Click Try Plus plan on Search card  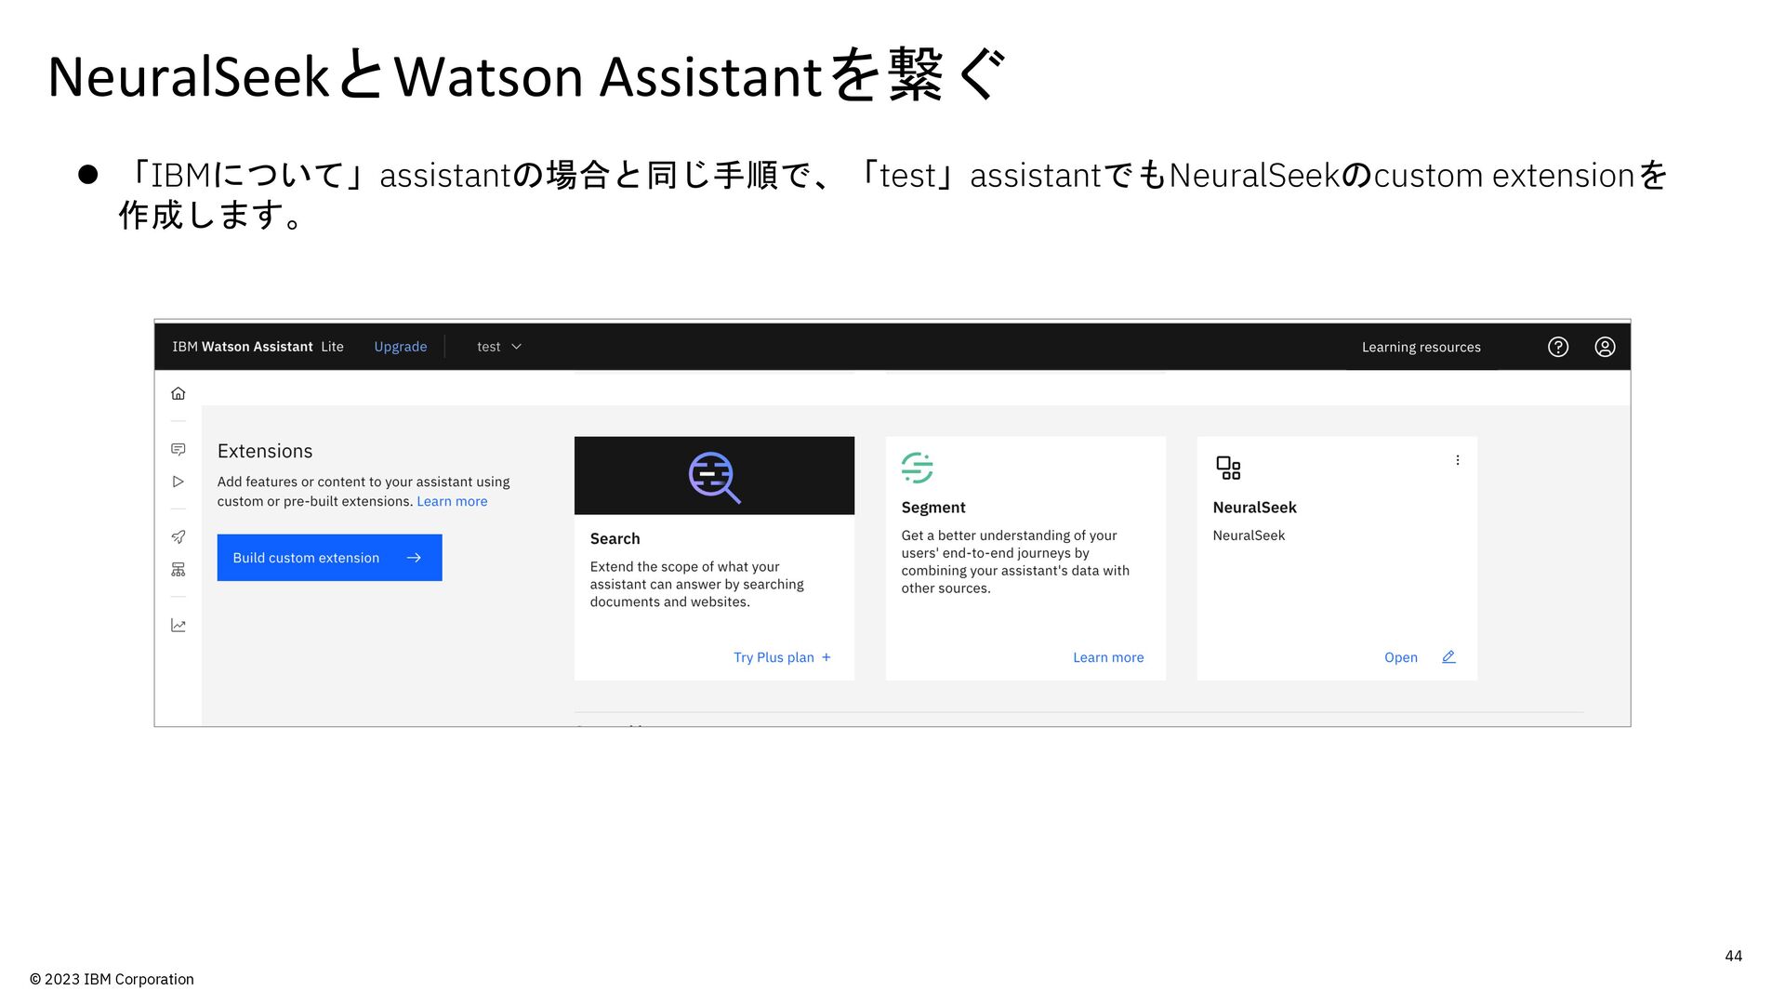click(782, 657)
